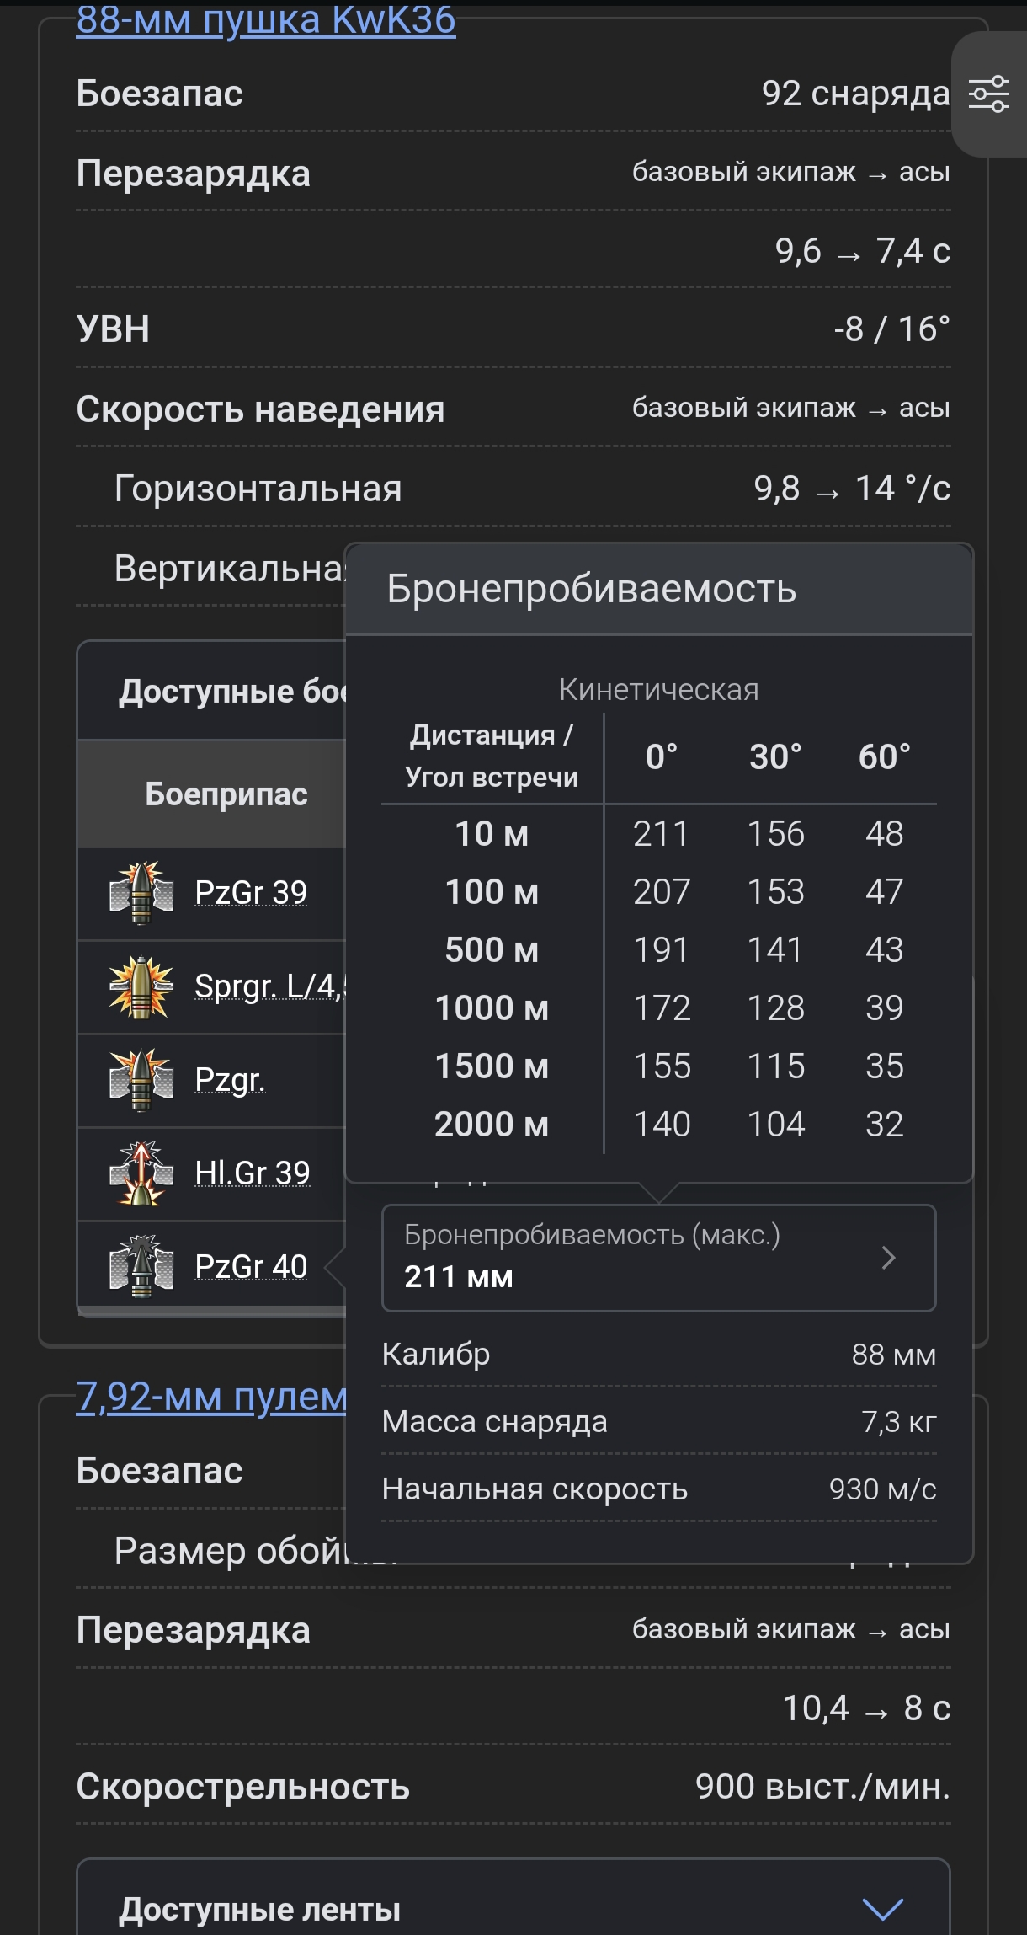Screen dimensions: 1027x1935
Task: Click the Hl.Gr 39 HEAT shell icon
Action: click(141, 1173)
